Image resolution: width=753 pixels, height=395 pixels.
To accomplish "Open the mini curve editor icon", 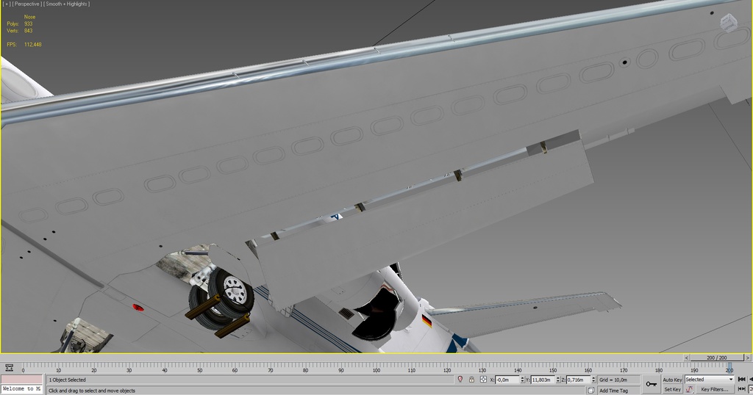I will tap(9, 368).
